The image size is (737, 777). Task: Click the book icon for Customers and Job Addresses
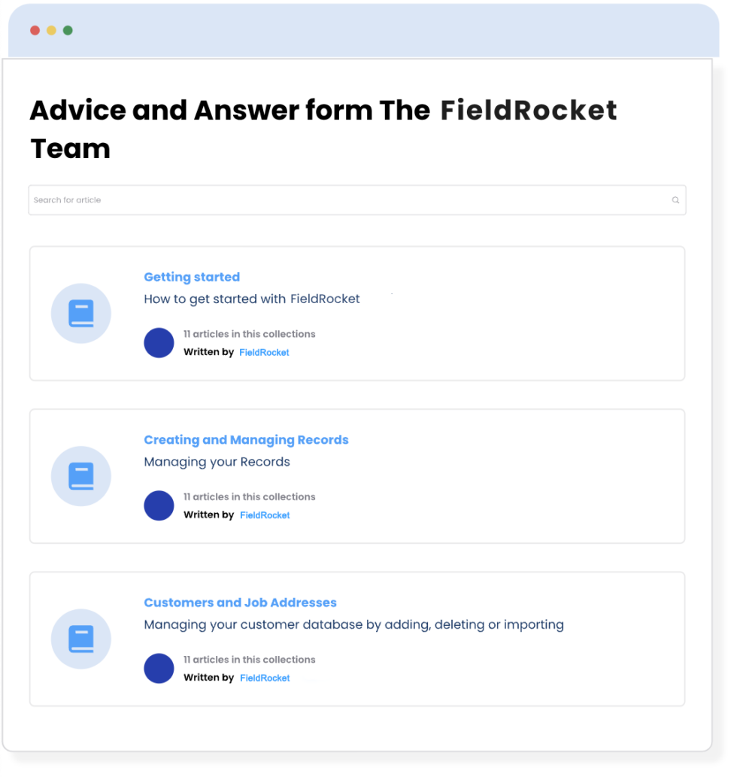(80, 639)
